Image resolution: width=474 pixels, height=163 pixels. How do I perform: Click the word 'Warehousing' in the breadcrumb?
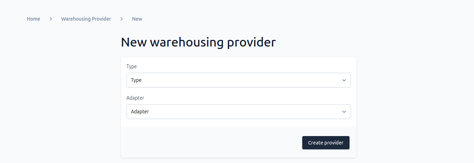[76, 19]
